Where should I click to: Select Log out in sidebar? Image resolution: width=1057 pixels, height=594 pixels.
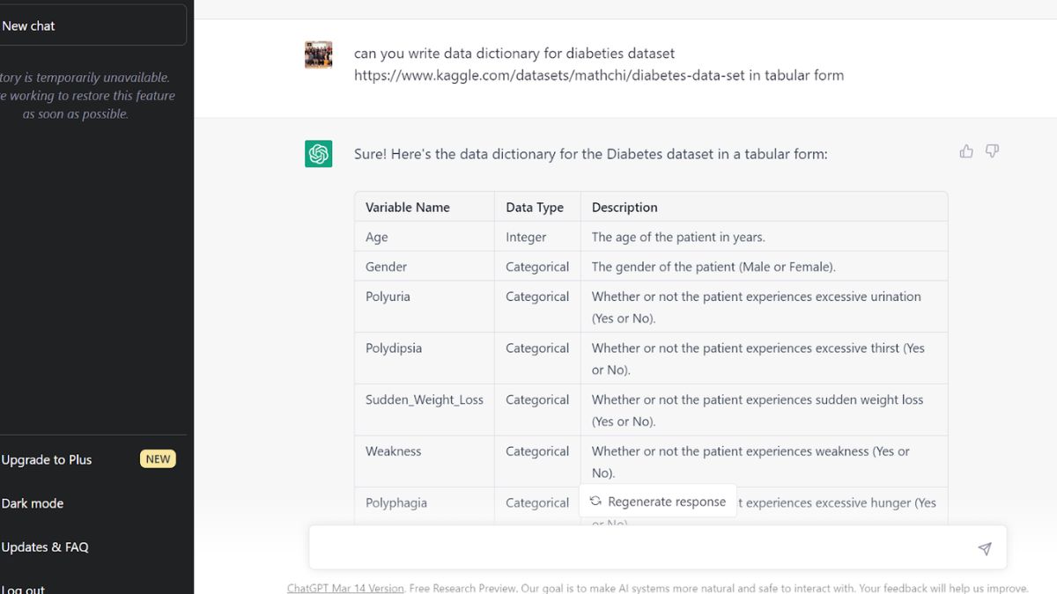pos(23,588)
